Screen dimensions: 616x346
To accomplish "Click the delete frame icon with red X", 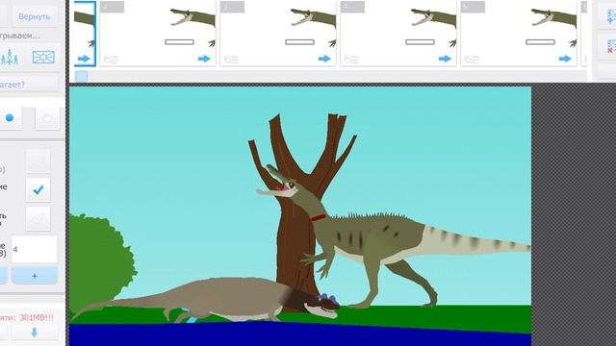I will coord(609,46).
